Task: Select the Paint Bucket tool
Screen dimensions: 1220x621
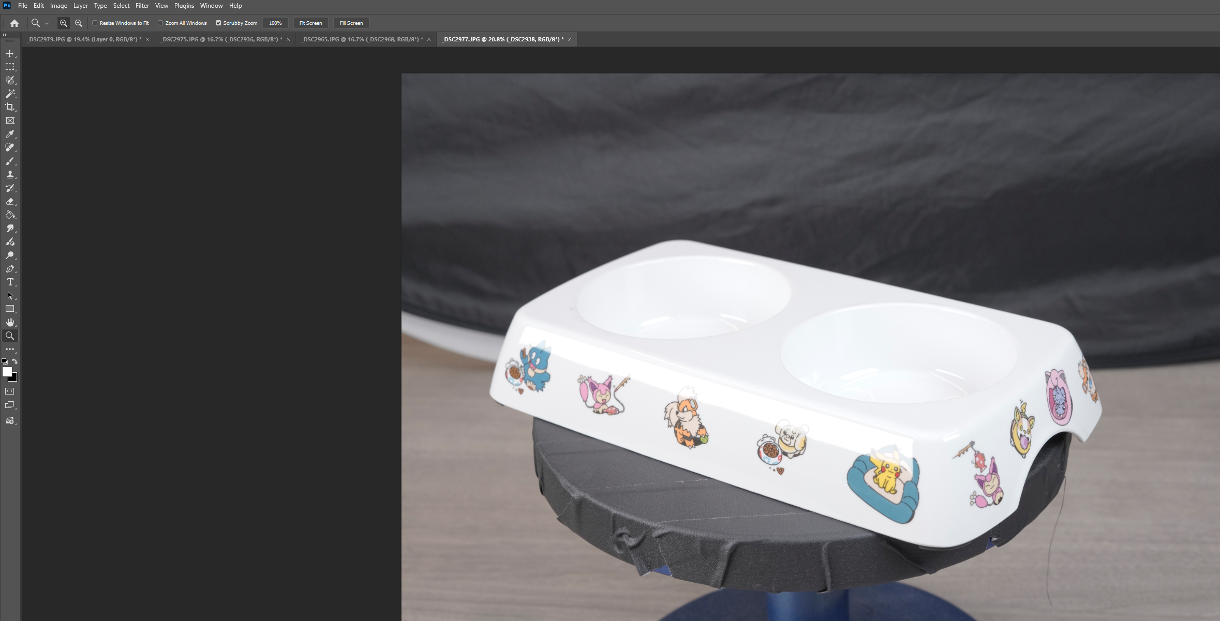Action: (x=10, y=215)
